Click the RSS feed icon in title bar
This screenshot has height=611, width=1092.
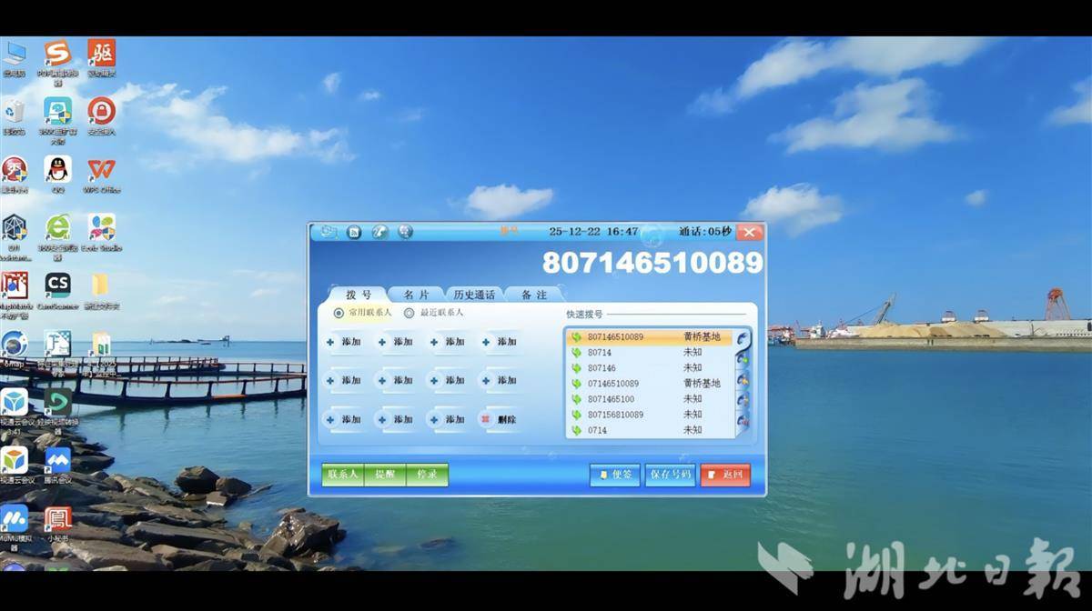[x=354, y=232]
